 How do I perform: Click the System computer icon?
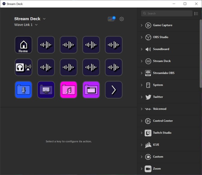click(148, 85)
